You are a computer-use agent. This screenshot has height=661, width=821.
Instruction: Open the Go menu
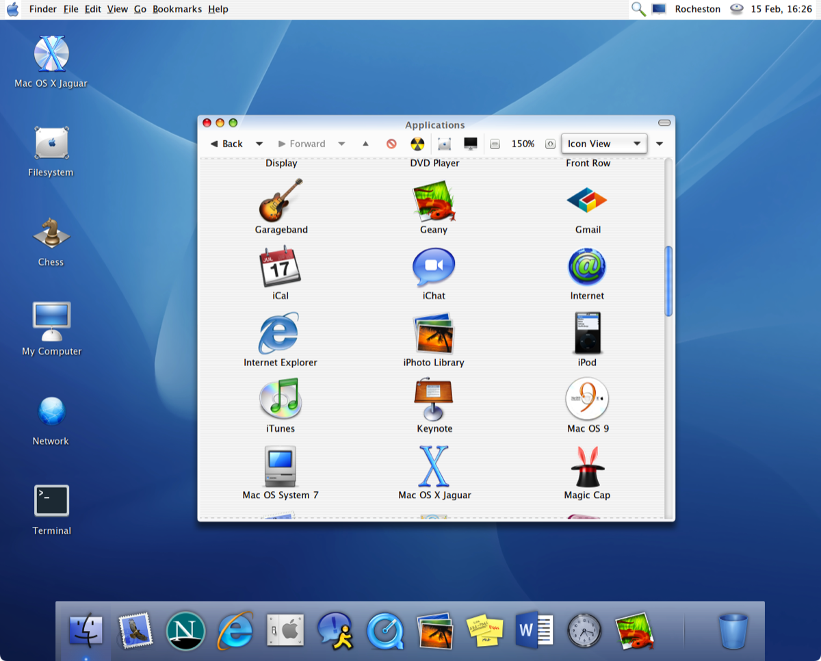pyautogui.click(x=140, y=9)
